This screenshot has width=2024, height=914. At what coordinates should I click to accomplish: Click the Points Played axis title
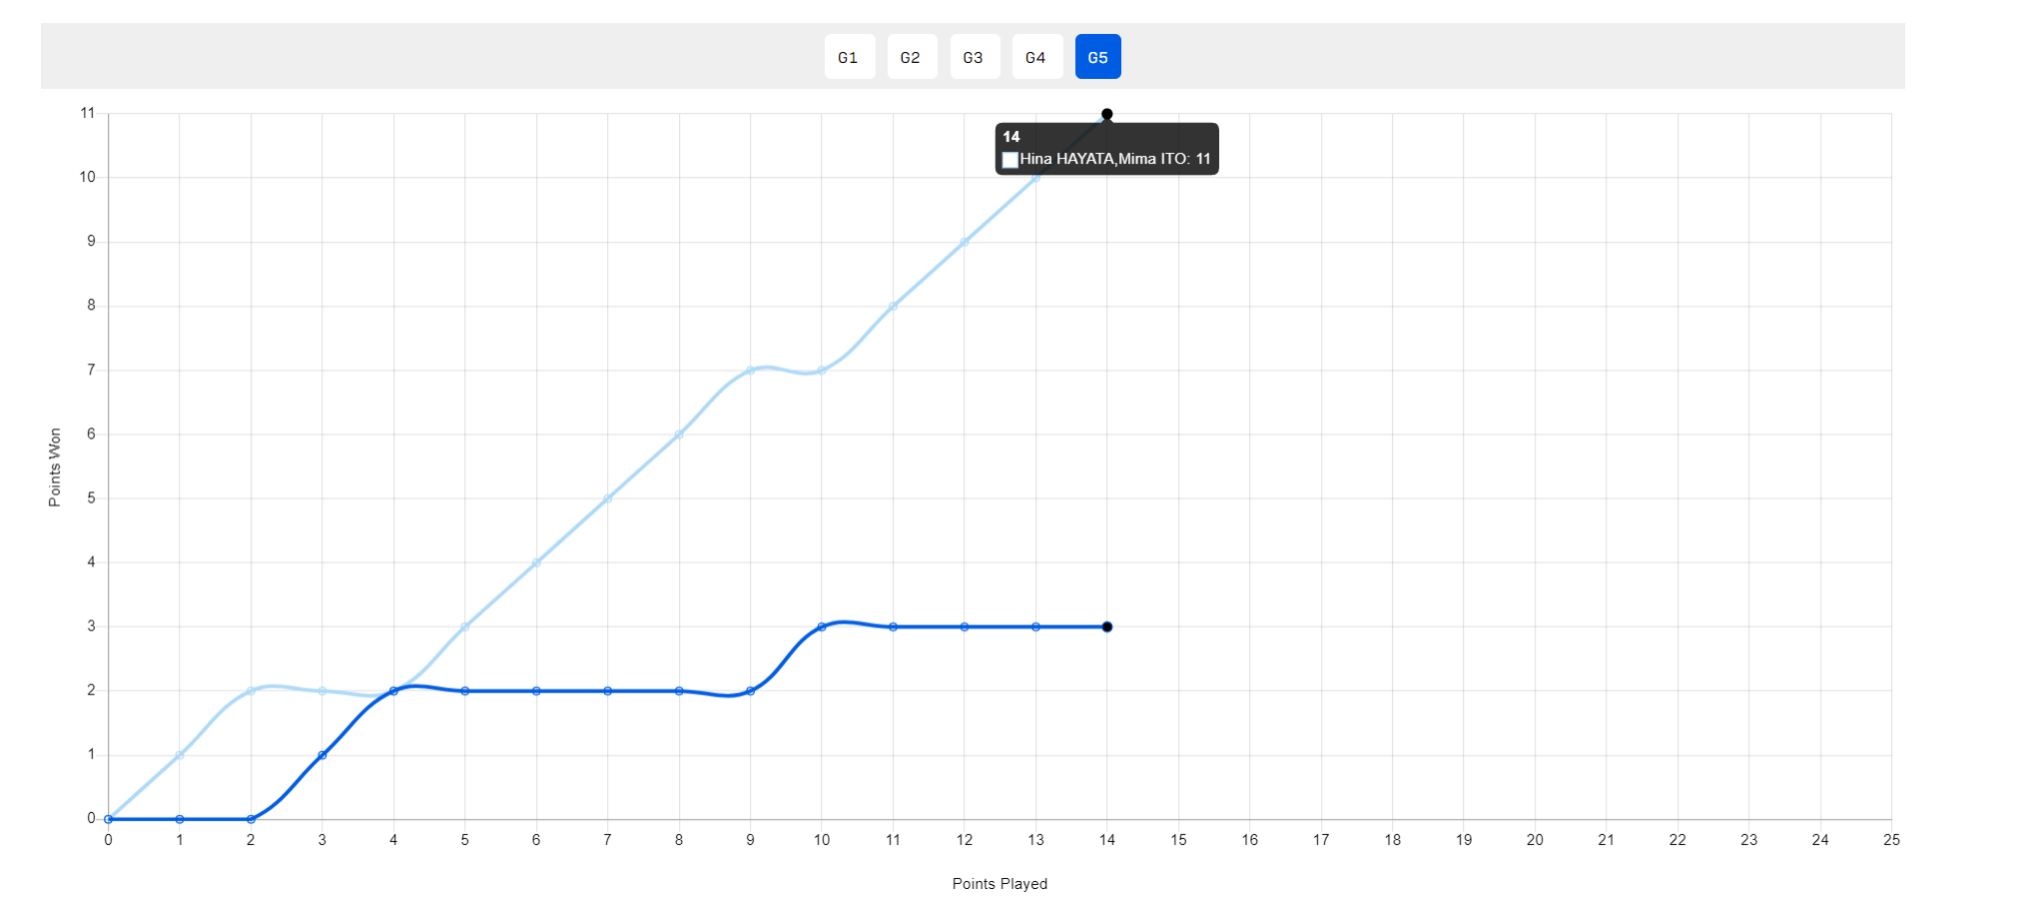(x=1000, y=884)
